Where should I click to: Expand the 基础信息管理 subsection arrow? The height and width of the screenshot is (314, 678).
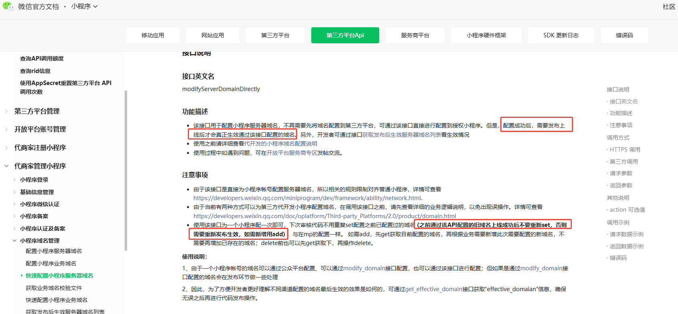click(14, 192)
